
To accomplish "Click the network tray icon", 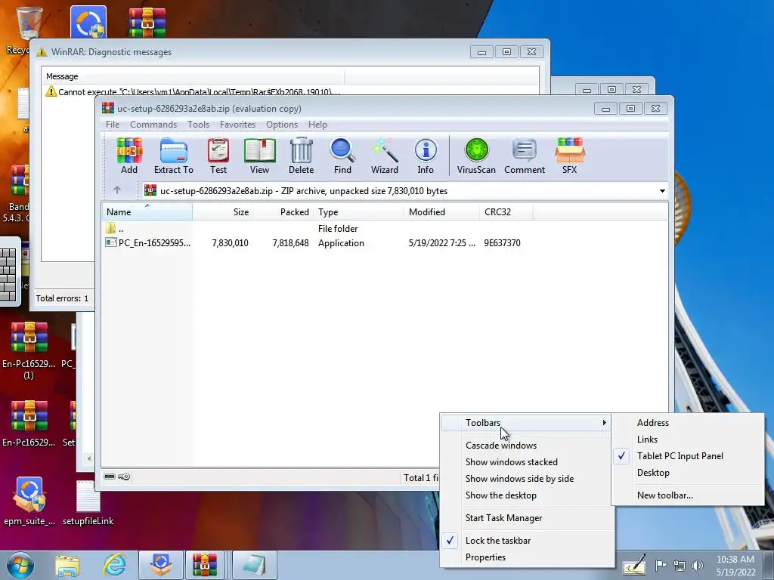I will [x=680, y=565].
